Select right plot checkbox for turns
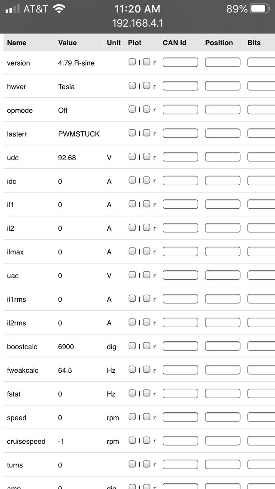The height and width of the screenshot is (489, 275). [147, 464]
